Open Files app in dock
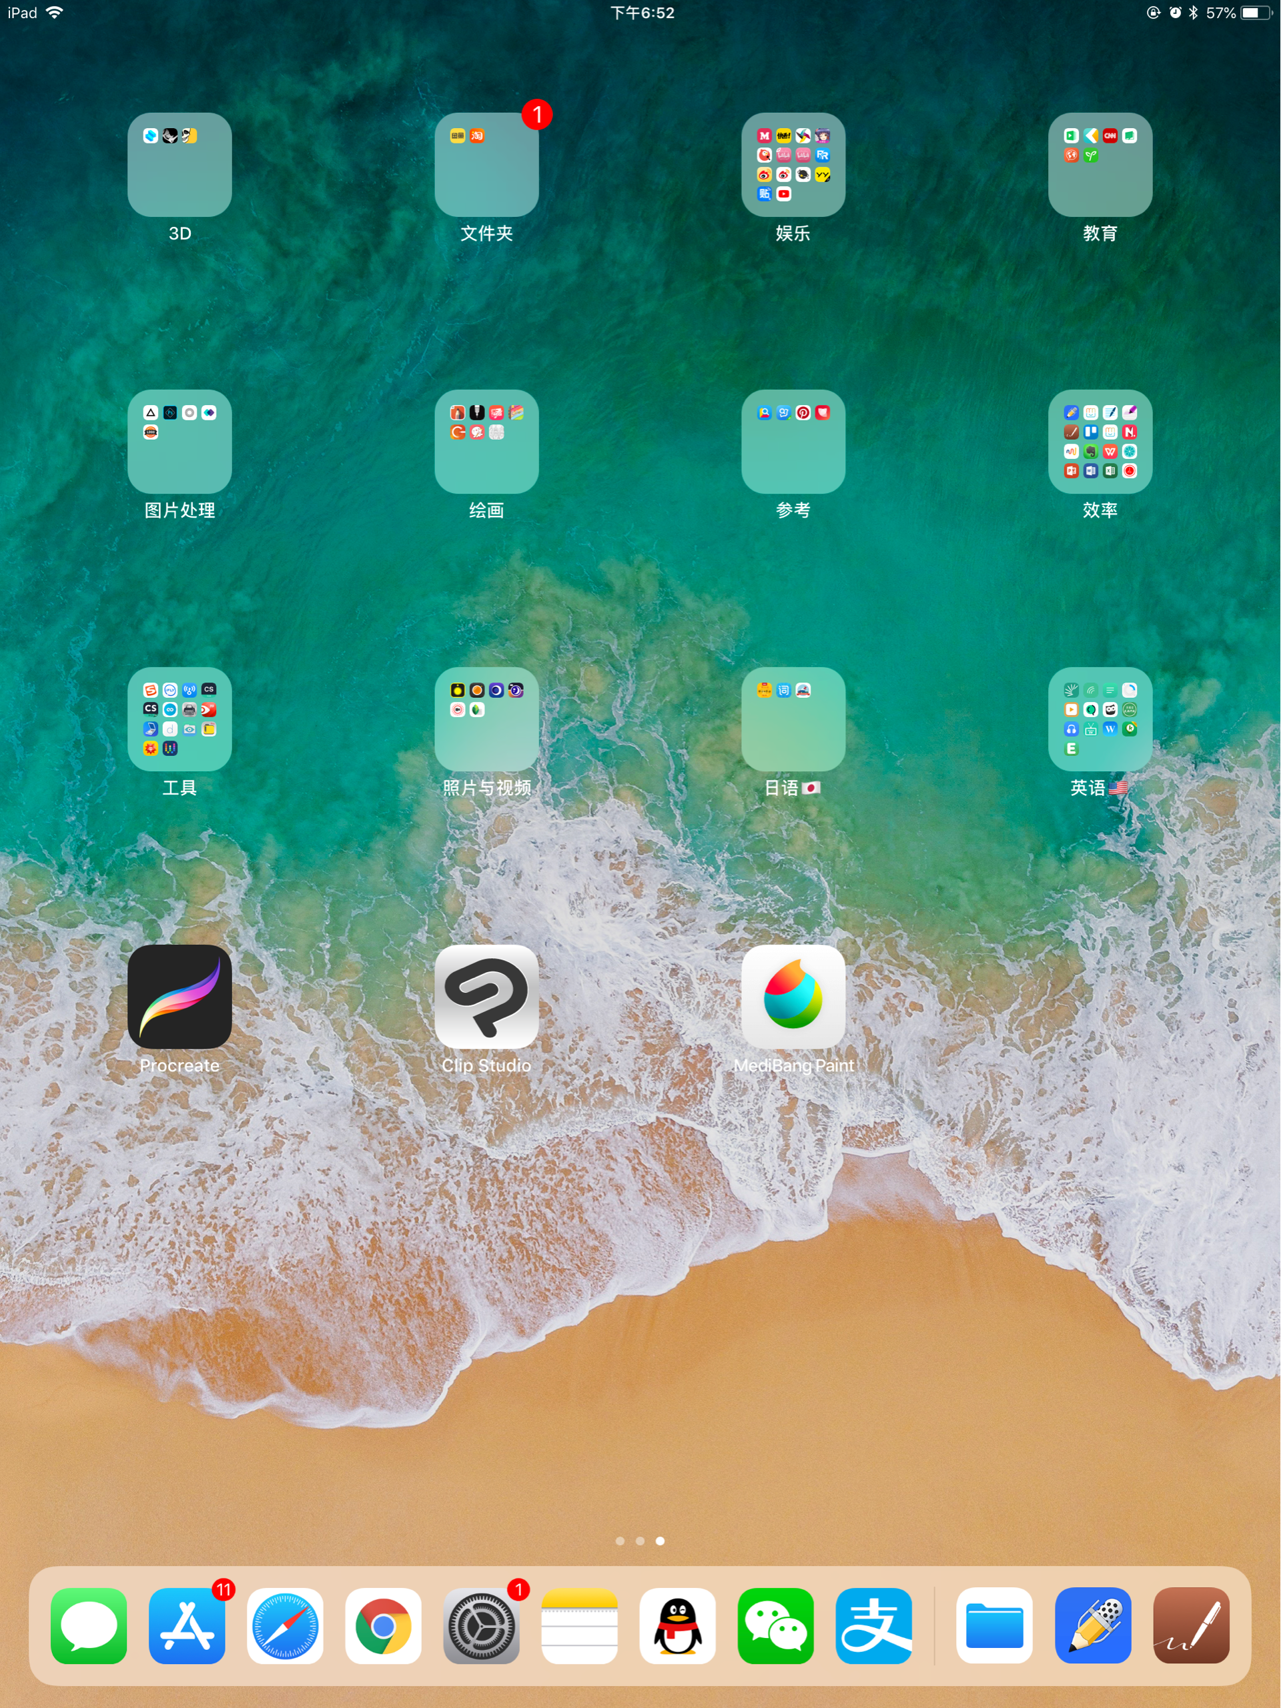 coord(993,1625)
